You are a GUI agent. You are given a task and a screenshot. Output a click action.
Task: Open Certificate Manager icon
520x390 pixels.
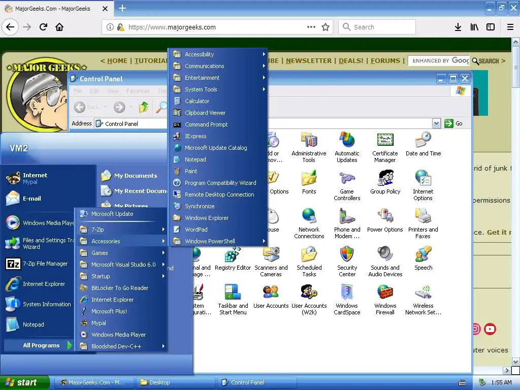pyautogui.click(x=385, y=147)
